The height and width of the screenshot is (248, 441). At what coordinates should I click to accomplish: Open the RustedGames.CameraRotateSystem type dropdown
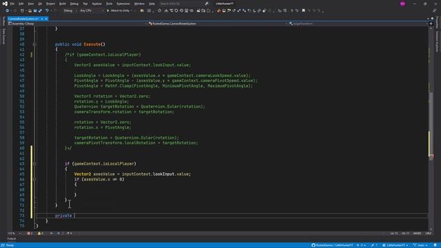[218, 23]
